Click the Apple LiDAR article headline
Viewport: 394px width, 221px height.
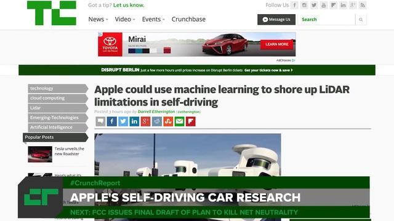click(222, 96)
